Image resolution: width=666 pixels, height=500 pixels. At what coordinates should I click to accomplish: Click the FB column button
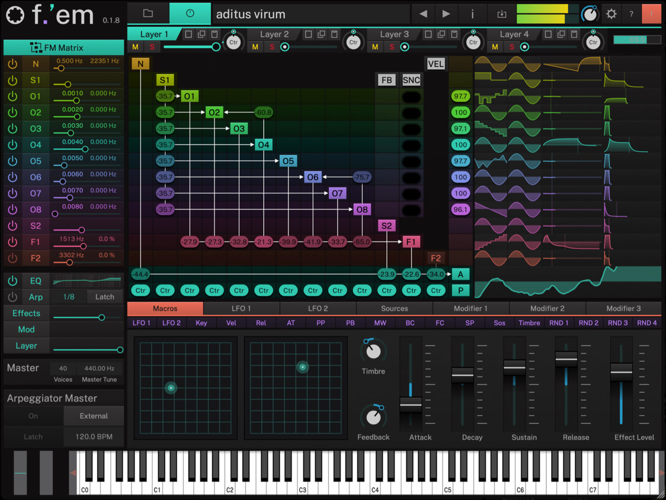pos(386,80)
